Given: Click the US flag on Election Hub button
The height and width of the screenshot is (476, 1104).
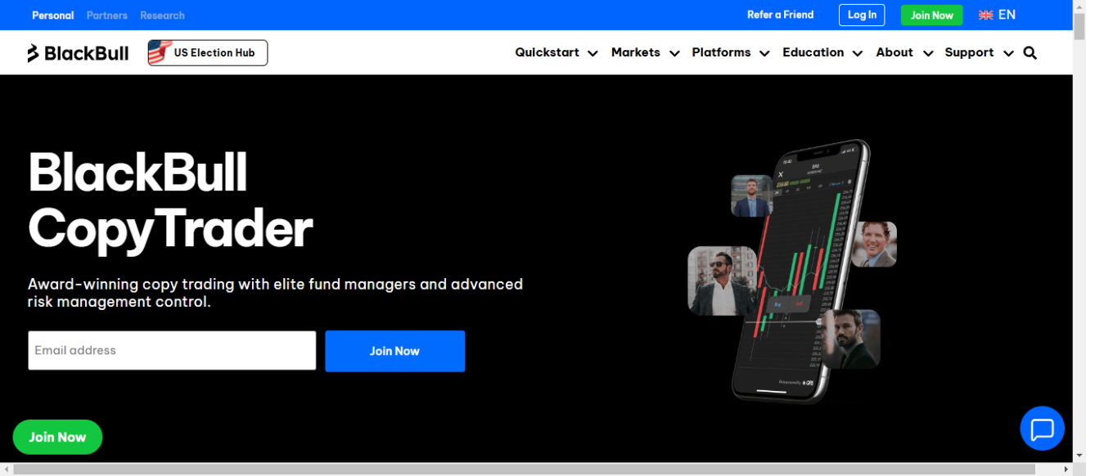Looking at the screenshot, I should tap(160, 52).
